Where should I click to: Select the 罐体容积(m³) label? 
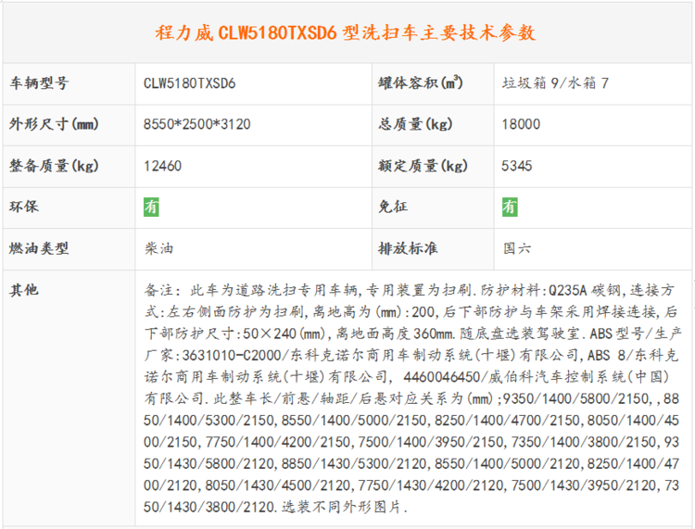pyautogui.click(x=421, y=83)
